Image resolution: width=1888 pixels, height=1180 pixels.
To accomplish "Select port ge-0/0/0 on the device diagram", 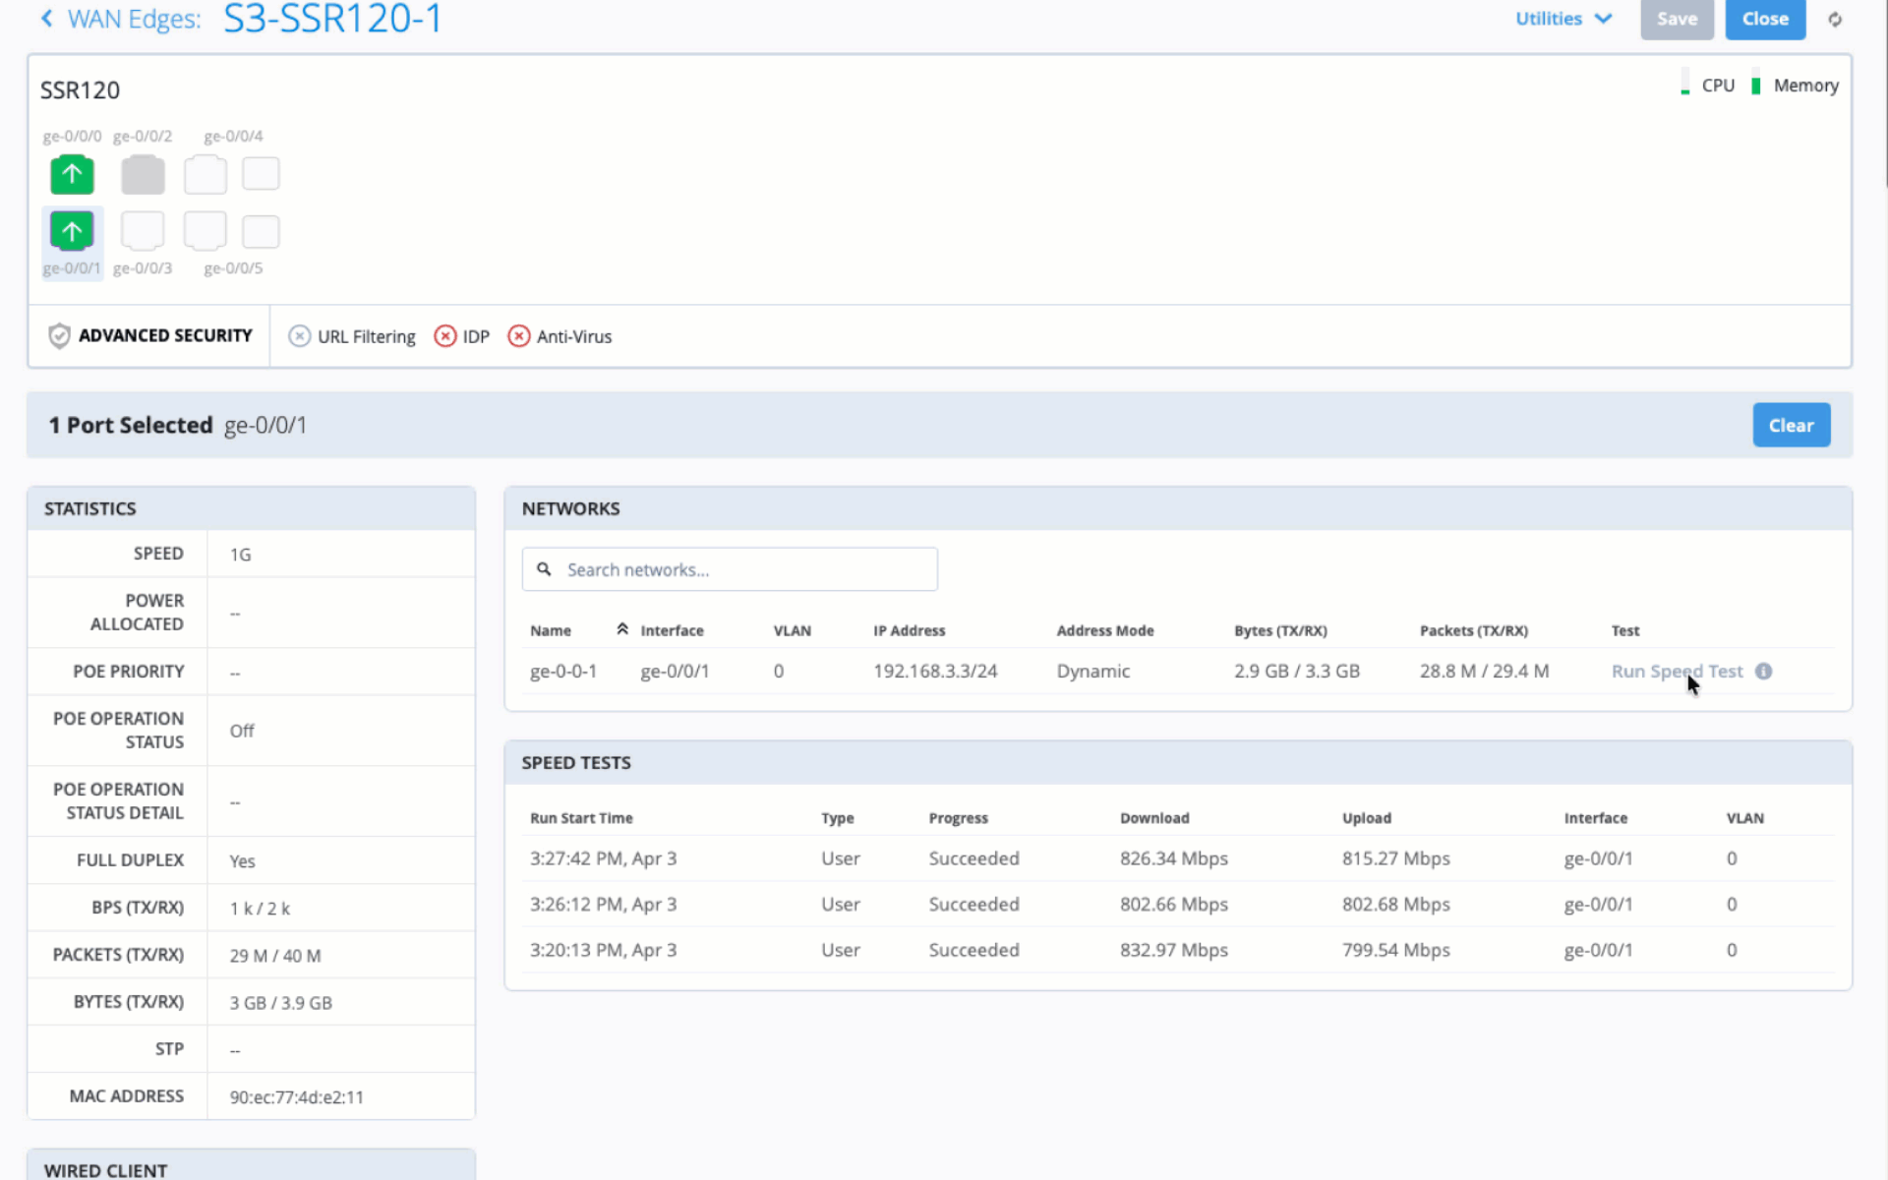I will (71, 174).
